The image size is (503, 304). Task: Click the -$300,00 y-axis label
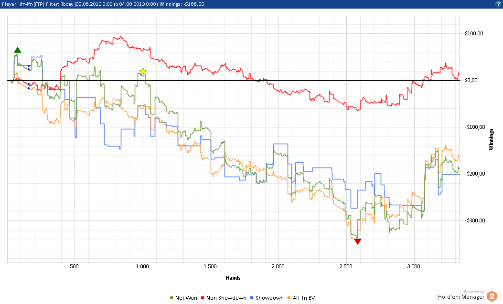pyautogui.click(x=474, y=220)
